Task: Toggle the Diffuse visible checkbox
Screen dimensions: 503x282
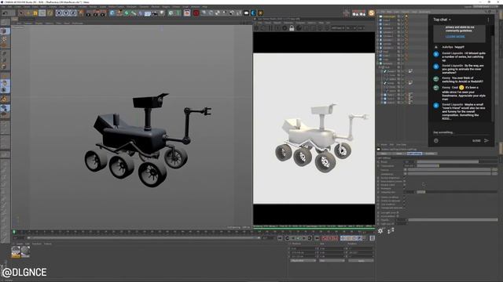Action: pos(405,197)
